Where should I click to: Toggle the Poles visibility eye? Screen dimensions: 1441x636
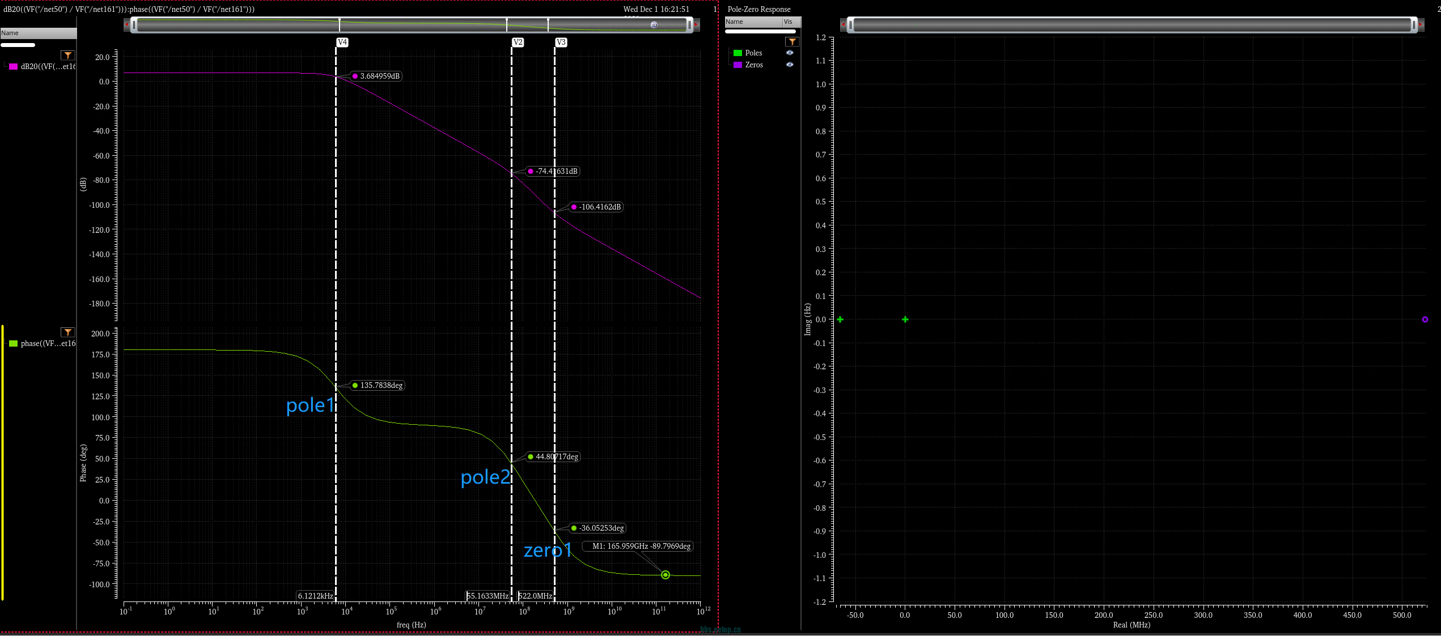pyautogui.click(x=790, y=53)
